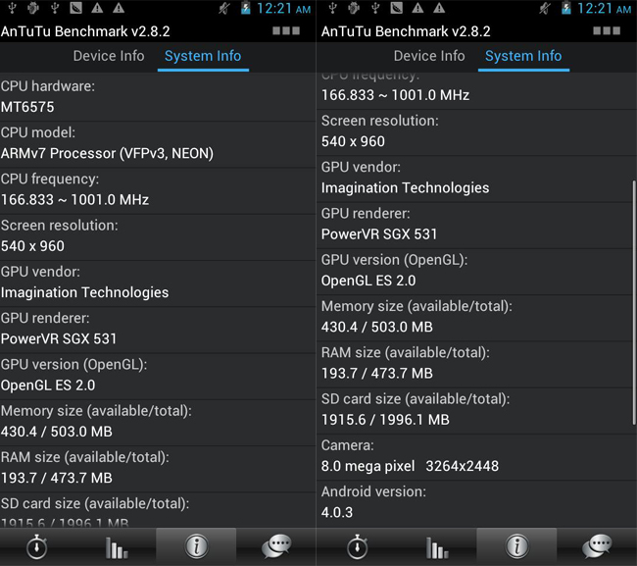Tap the first warning triangle in left status bar
This screenshot has width=637, height=566.
pyautogui.click(x=97, y=8)
